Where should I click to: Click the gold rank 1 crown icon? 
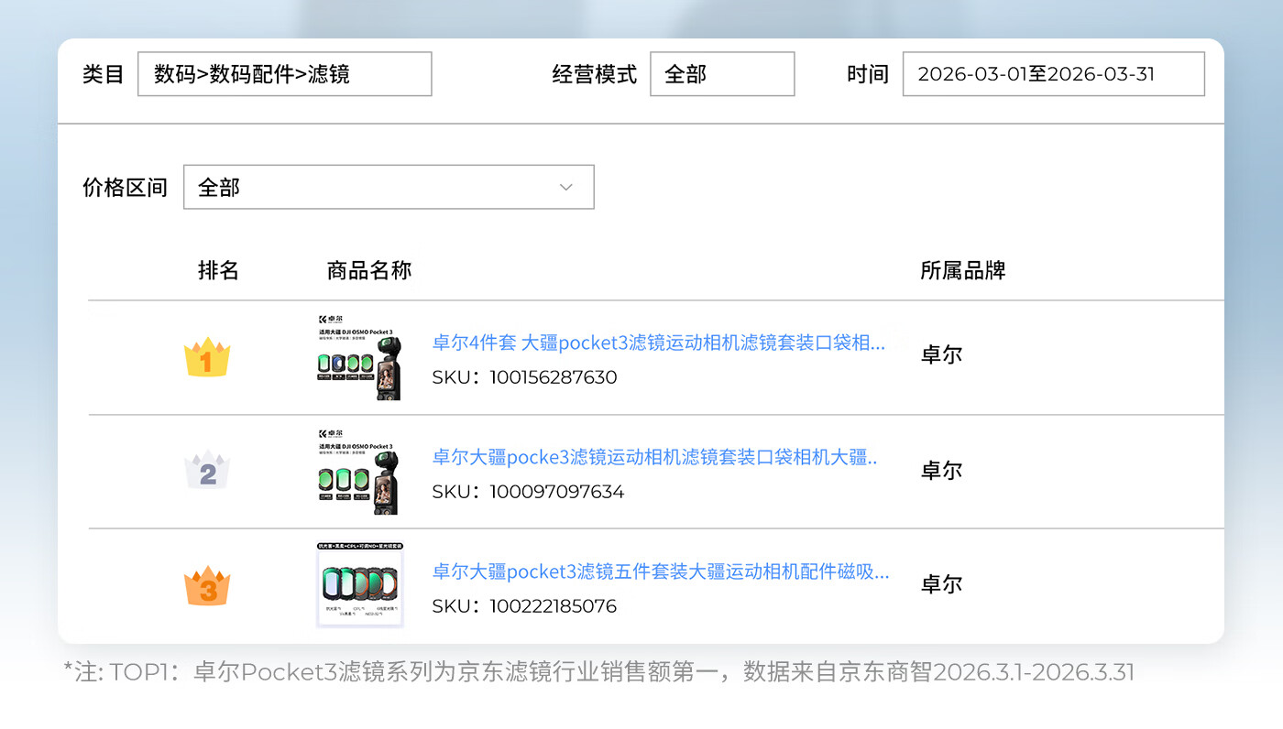click(207, 357)
